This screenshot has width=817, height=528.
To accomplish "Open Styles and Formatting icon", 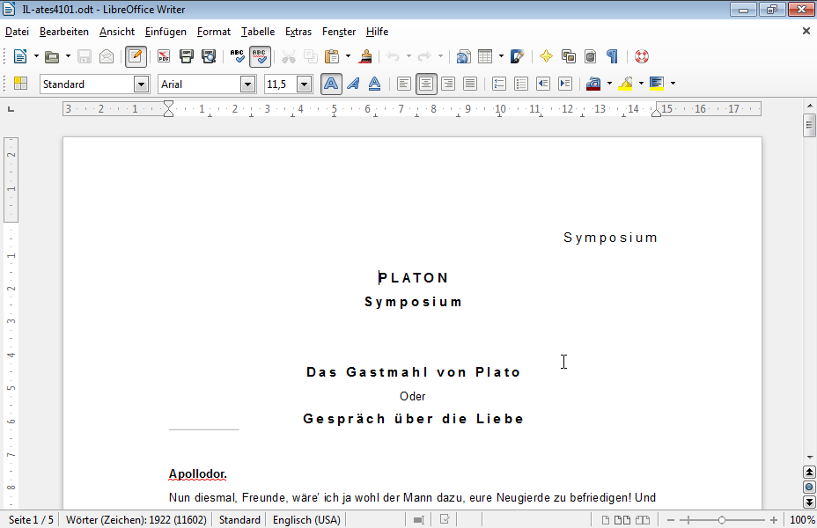I will [20, 84].
